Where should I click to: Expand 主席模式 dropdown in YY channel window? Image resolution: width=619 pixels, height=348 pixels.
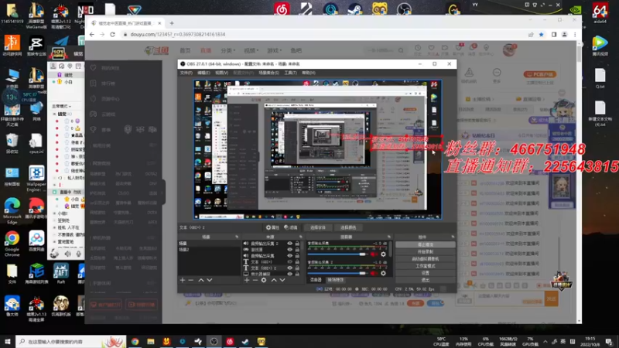point(61,106)
